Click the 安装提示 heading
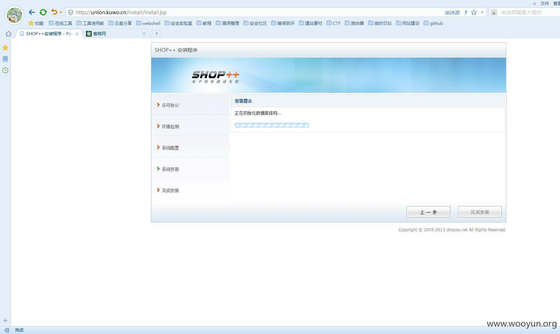The width and height of the screenshot is (560, 334). click(243, 101)
